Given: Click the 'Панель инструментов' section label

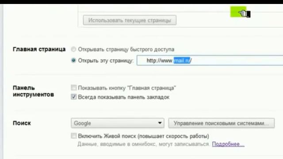Looking at the screenshot, I should click(34, 91).
